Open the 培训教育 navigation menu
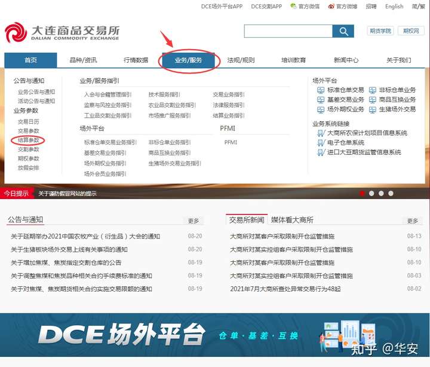Image resolution: width=430 pixels, height=367 pixels. point(293,60)
